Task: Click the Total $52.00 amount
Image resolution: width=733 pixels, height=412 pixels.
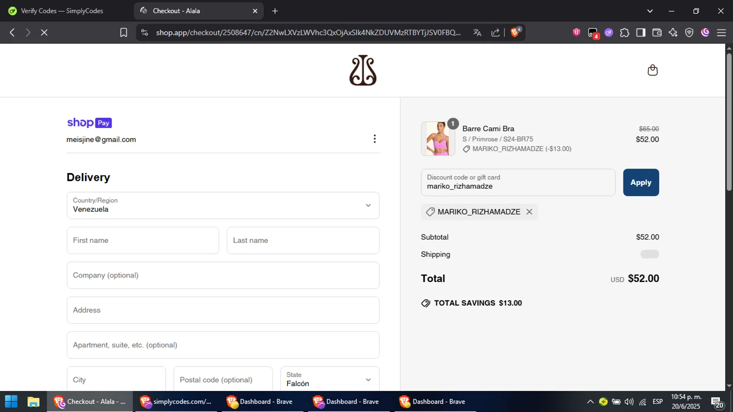Action: click(x=643, y=279)
